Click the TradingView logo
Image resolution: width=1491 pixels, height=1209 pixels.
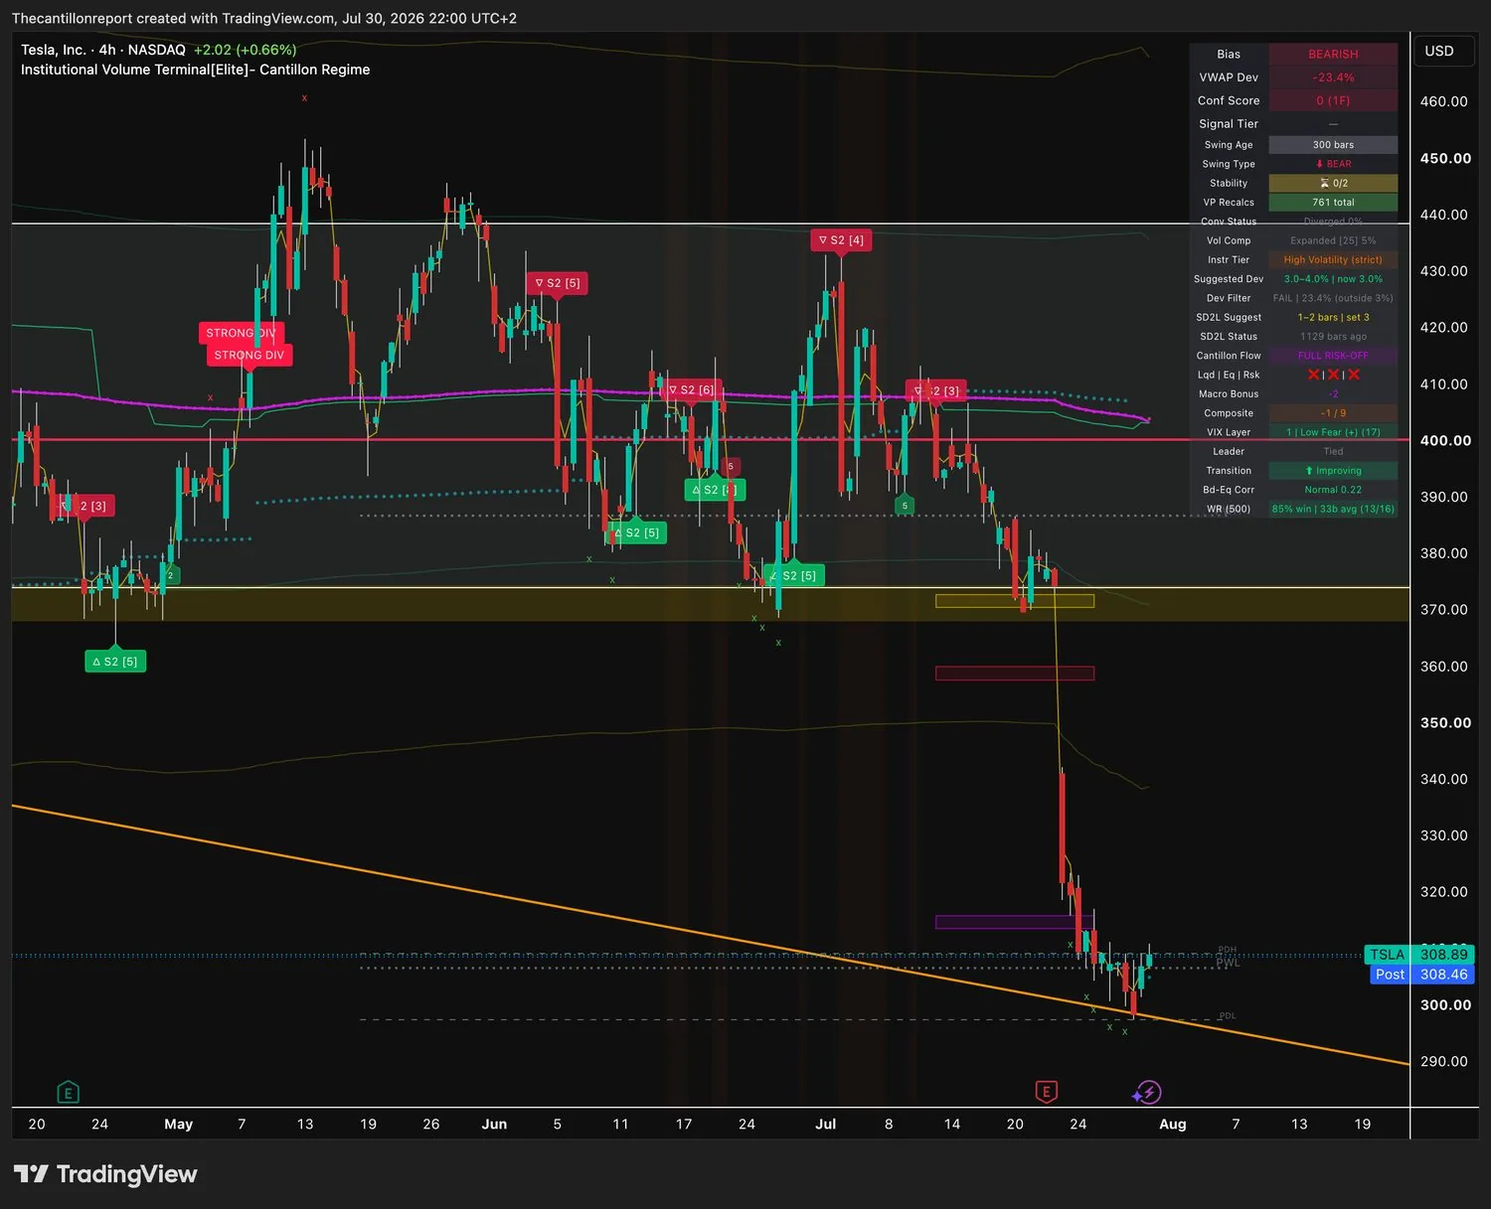coord(105,1174)
